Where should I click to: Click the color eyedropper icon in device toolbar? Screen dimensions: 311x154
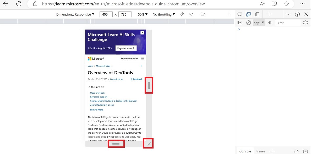point(182,14)
